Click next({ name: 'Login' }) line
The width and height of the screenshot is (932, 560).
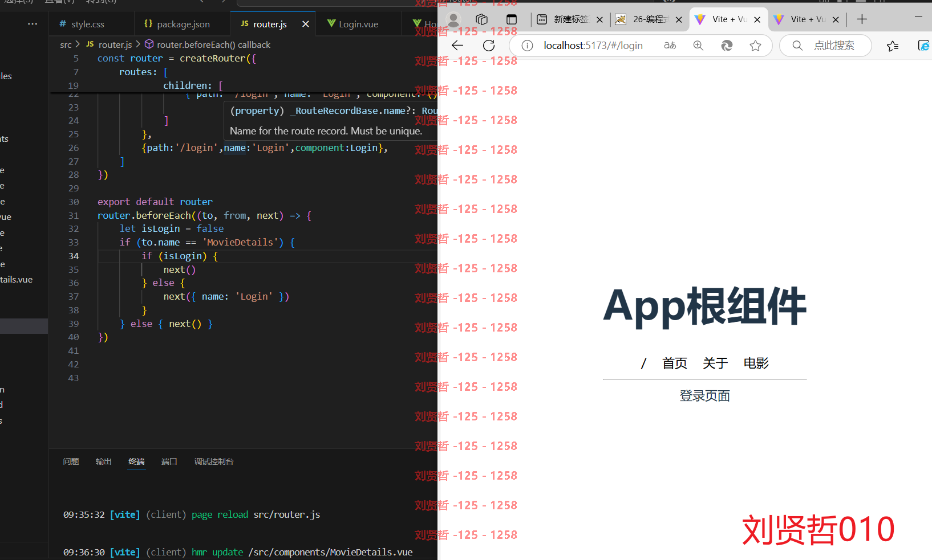coord(226,296)
